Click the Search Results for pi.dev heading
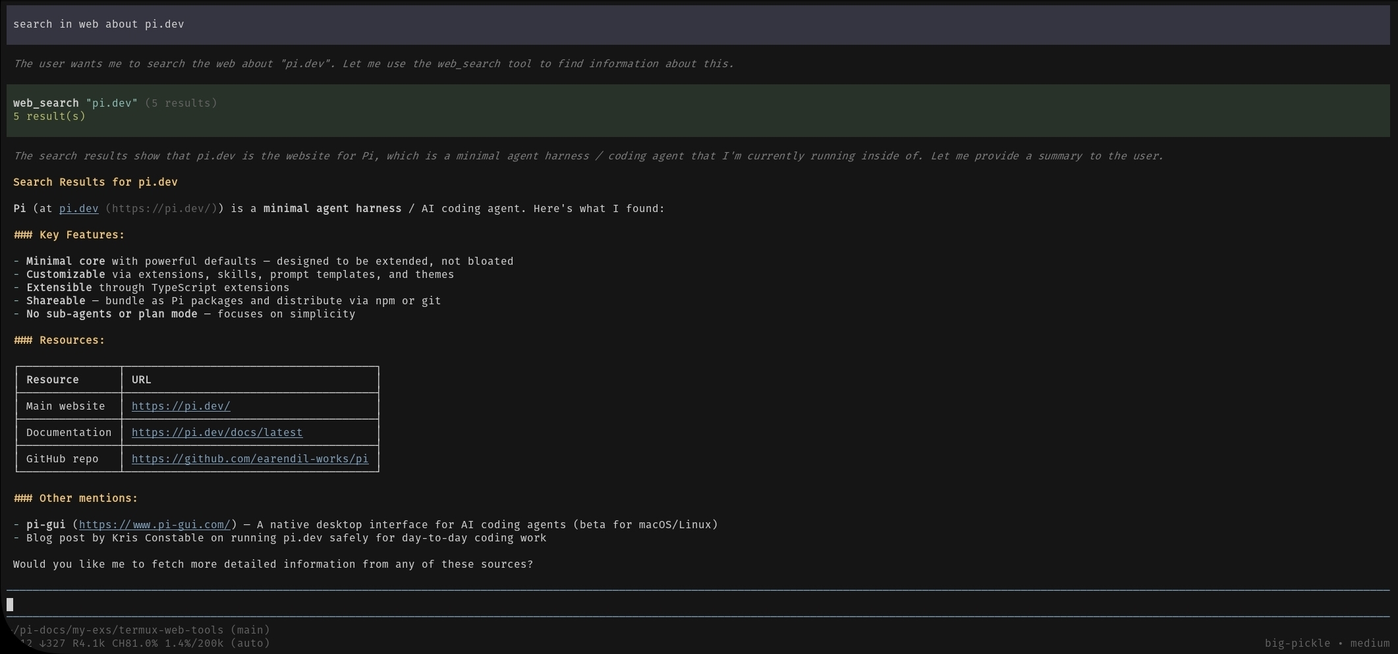This screenshot has width=1398, height=654. pyautogui.click(x=96, y=182)
